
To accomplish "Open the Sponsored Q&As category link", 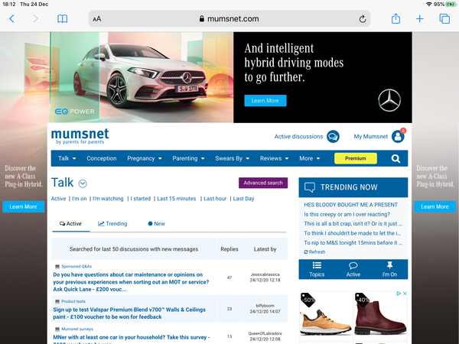I will [x=76, y=267].
